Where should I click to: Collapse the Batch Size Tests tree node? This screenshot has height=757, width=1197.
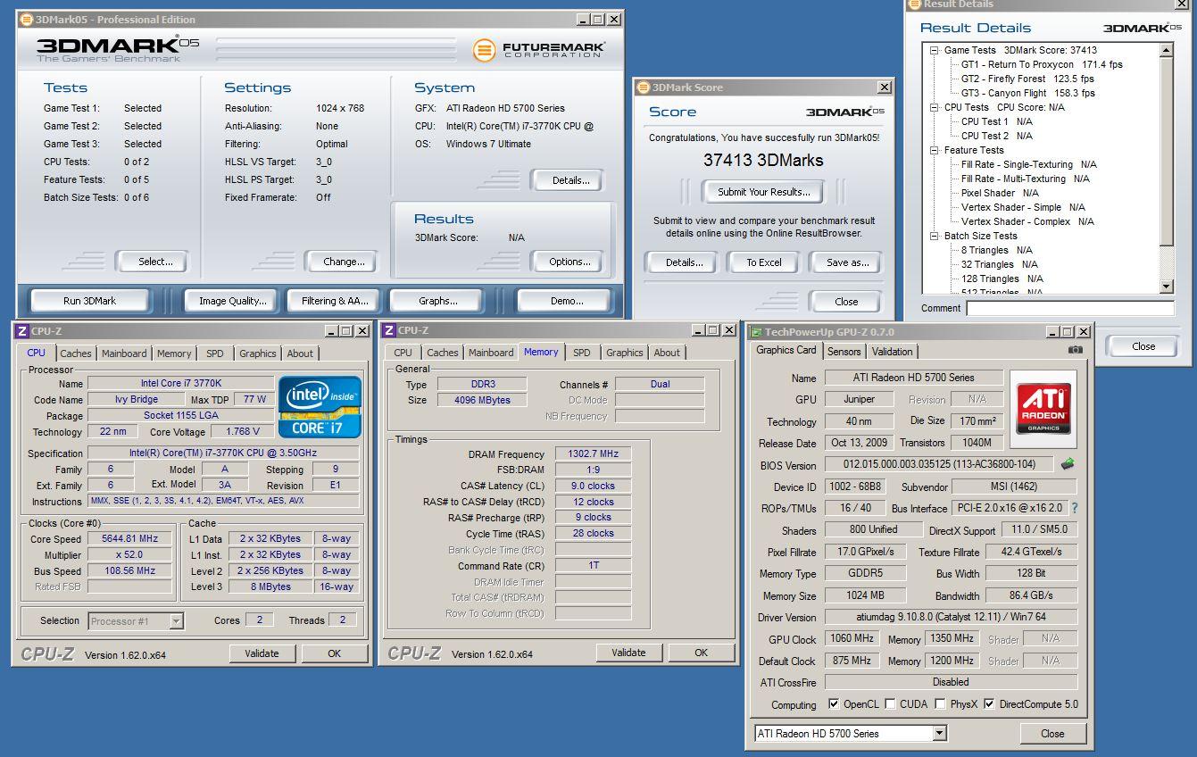[x=934, y=237]
